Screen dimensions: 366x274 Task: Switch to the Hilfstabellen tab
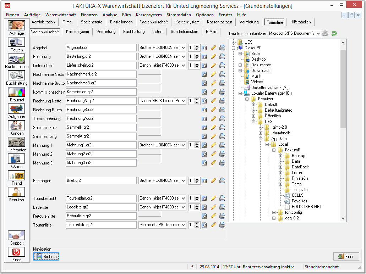pyautogui.click(x=300, y=22)
